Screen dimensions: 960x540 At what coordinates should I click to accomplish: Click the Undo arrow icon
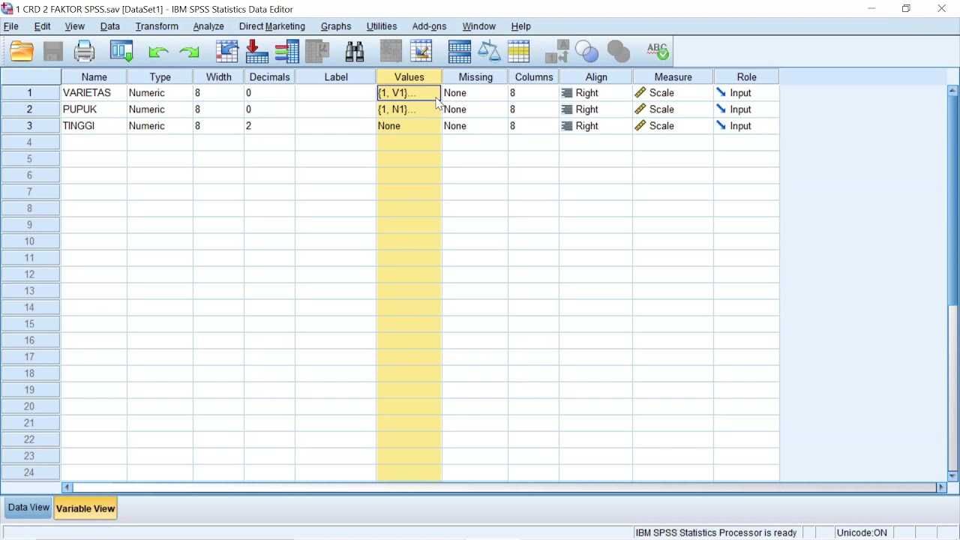(x=158, y=52)
